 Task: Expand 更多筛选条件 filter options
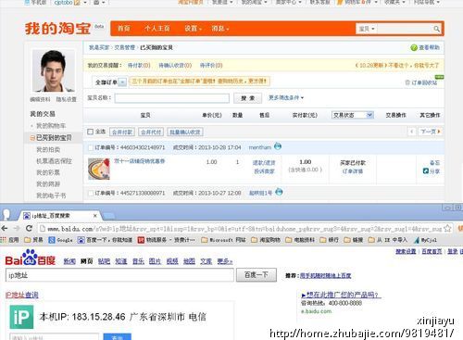[x=286, y=98]
